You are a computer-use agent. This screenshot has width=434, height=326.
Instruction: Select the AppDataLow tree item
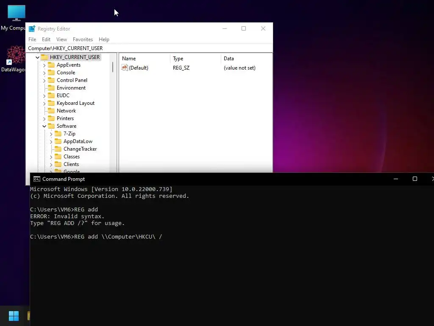click(x=78, y=141)
